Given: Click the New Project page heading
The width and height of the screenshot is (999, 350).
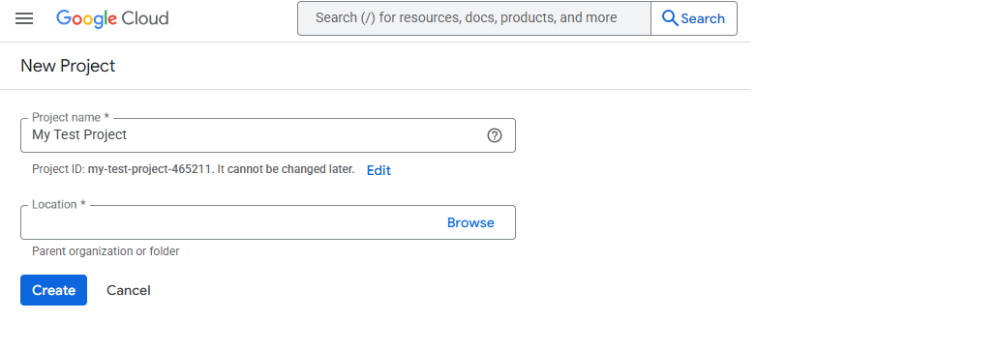Looking at the screenshot, I should [x=68, y=66].
